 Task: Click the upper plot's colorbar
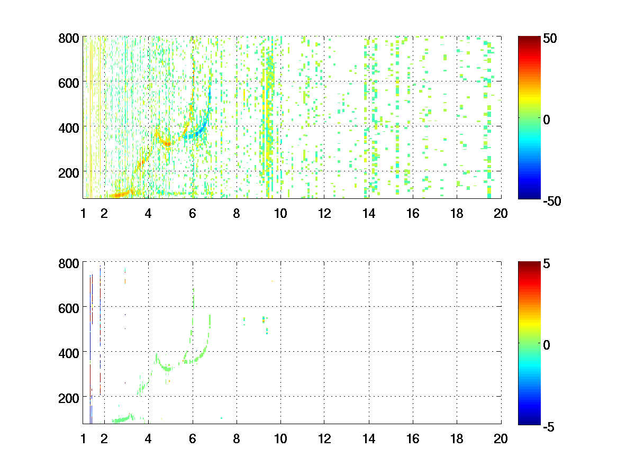(x=529, y=118)
